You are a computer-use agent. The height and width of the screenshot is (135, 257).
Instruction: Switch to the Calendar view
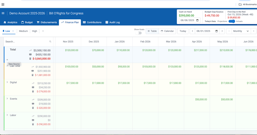tap(167, 31)
